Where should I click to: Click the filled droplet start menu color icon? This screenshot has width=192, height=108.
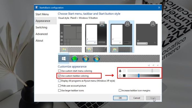120,71
